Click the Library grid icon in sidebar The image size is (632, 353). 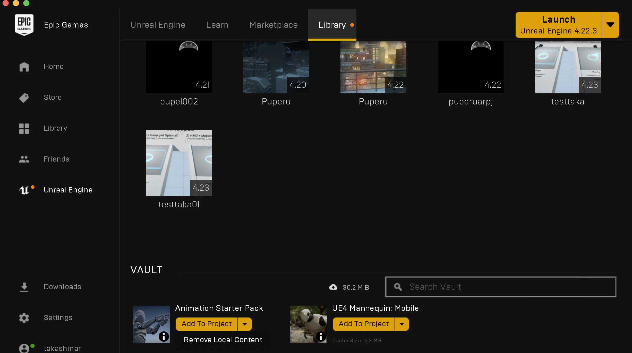coord(24,128)
